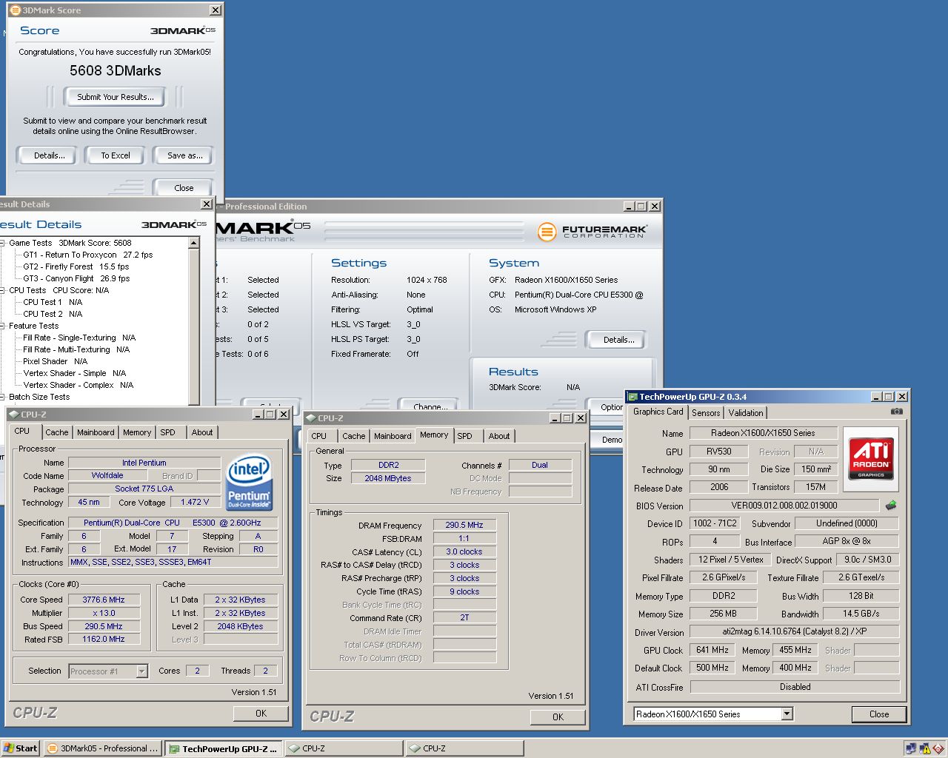Screen dimensions: 948x758
Task: Open the Cache tab in left CPU-Z
Action: 56,432
